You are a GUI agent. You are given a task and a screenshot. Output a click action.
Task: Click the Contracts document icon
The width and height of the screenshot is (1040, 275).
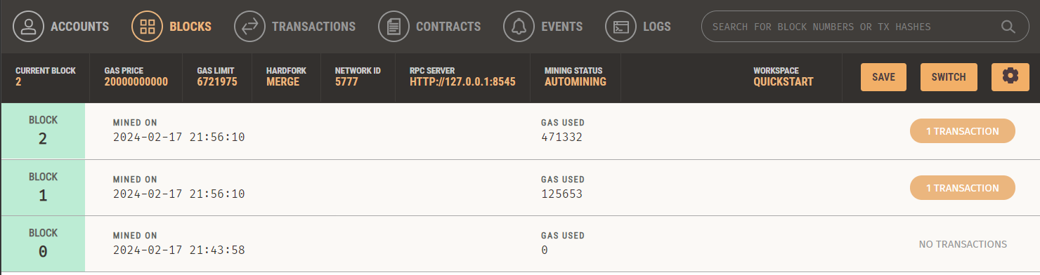[x=394, y=27]
